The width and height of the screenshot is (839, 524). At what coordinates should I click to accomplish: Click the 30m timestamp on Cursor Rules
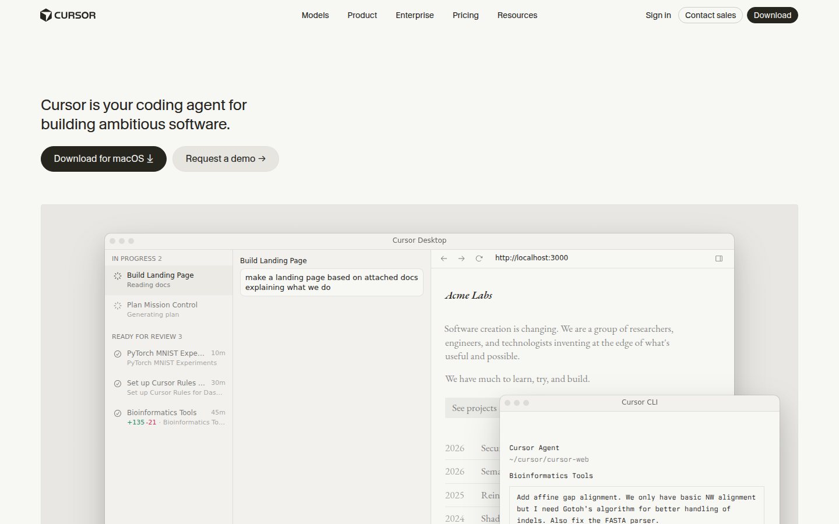click(218, 383)
